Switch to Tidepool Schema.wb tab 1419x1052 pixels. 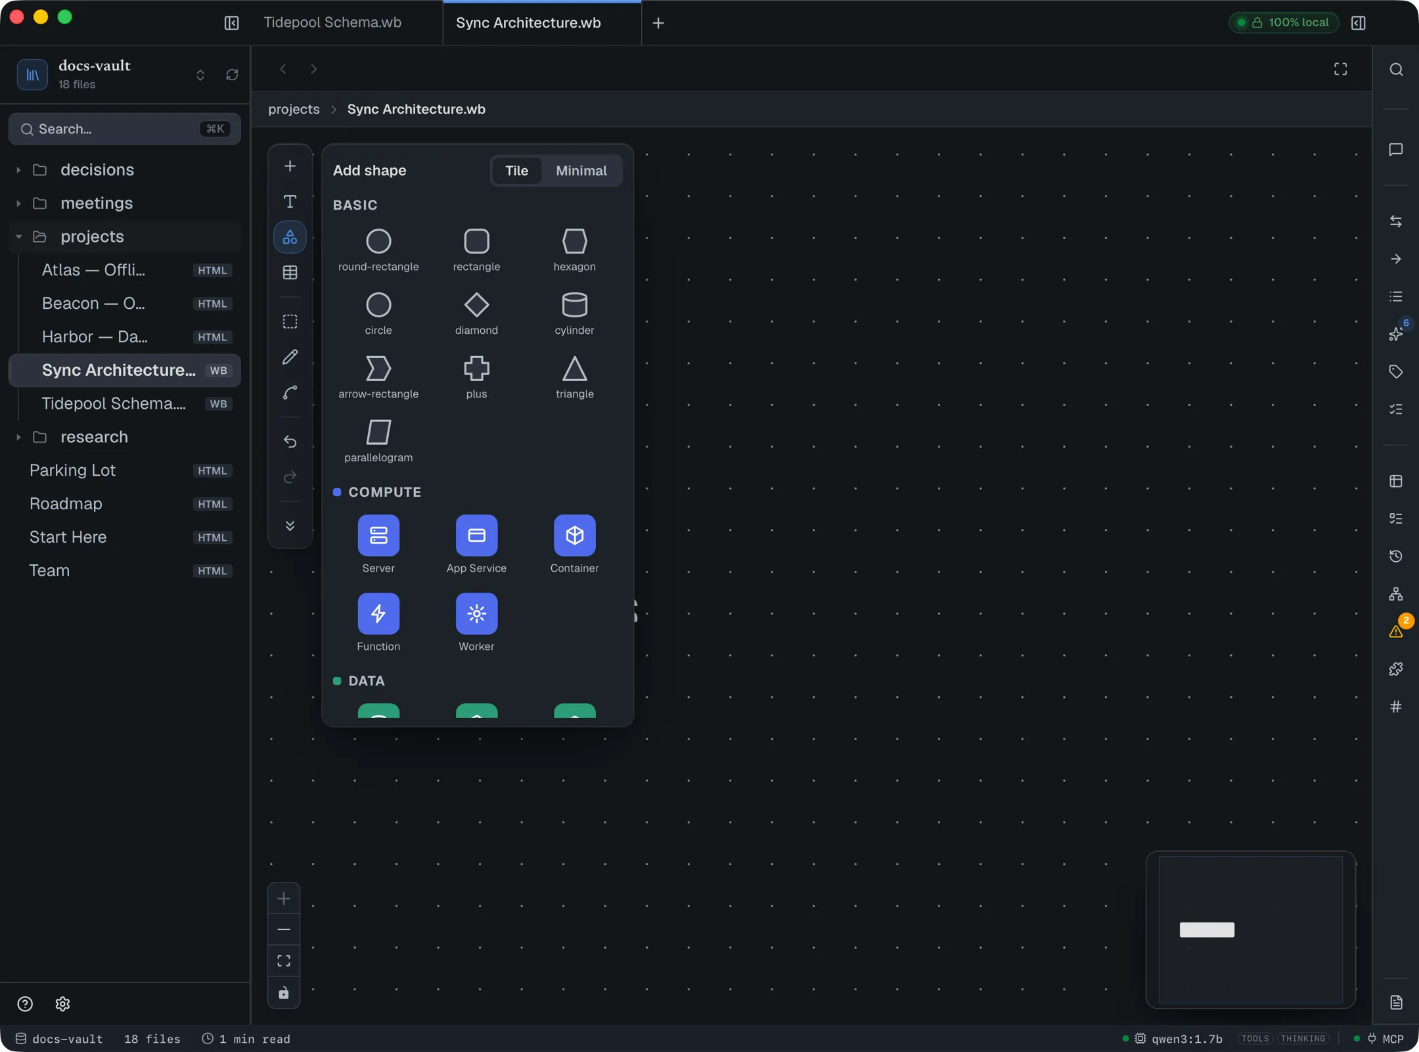(x=332, y=23)
